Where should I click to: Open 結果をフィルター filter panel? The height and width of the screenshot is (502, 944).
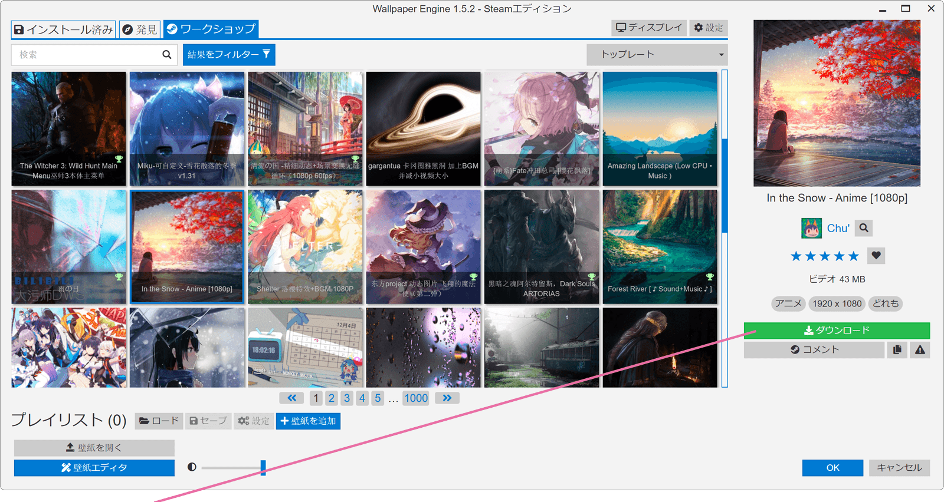tap(229, 54)
